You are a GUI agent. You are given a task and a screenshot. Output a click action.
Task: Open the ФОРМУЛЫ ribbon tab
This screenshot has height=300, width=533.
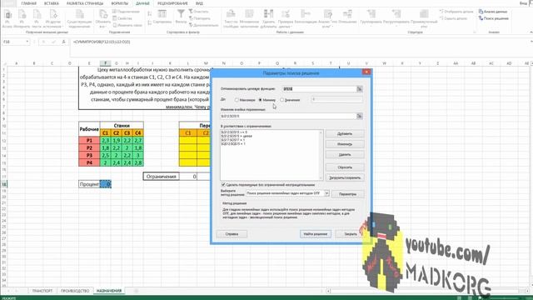click(x=120, y=3)
